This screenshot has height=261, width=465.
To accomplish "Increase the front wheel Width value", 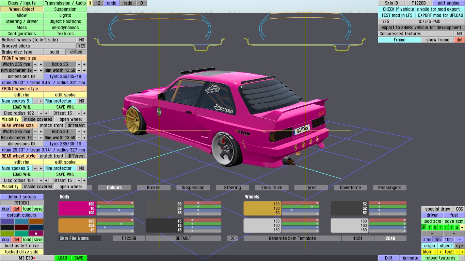I will (x=41, y=64).
